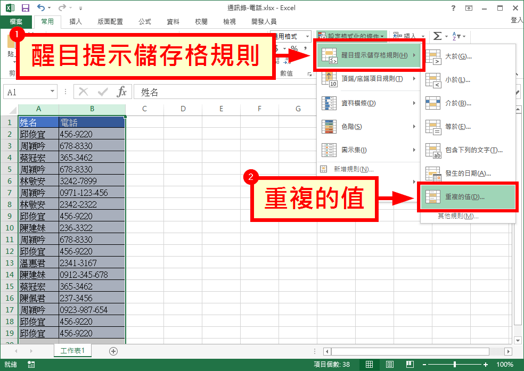
Task: Undo the last action using the toolbar arrow
Action: [x=41, y=7]
